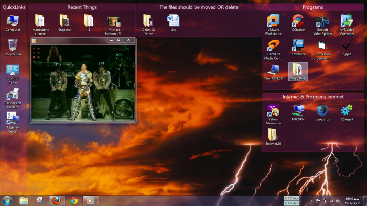Click the Programs fence title

pyautogui.click(x=312, y=7)
